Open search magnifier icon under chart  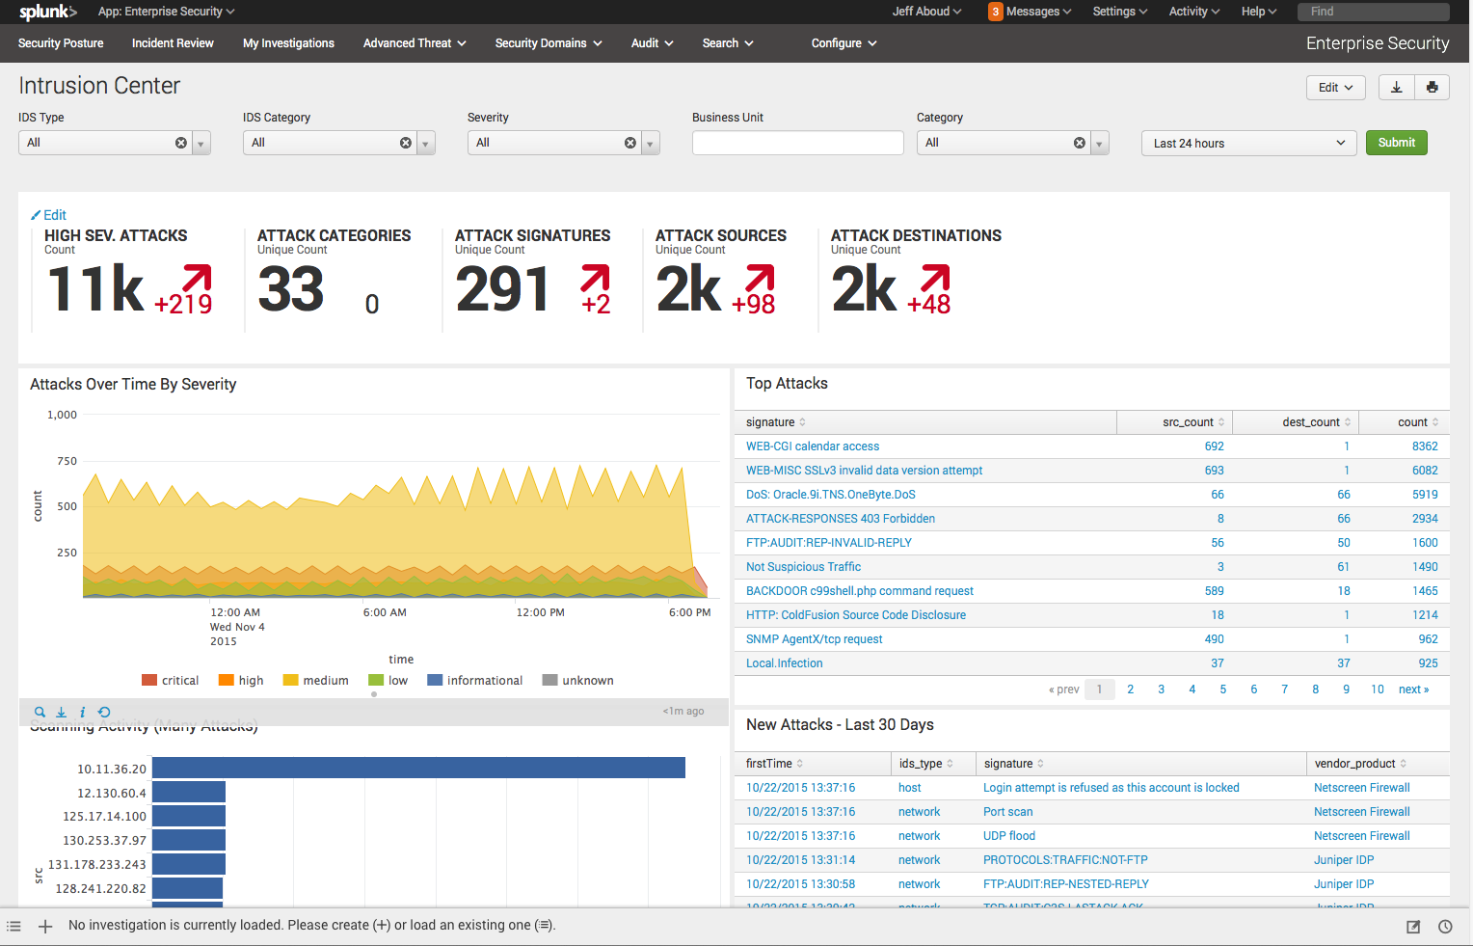(40, 712)
